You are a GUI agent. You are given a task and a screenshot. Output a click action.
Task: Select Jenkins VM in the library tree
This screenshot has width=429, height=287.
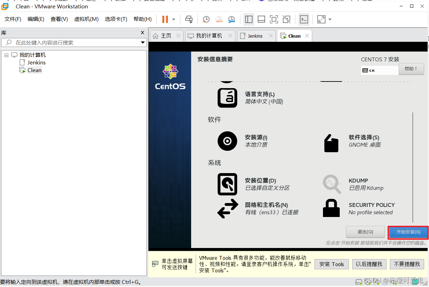pos(37,63)
